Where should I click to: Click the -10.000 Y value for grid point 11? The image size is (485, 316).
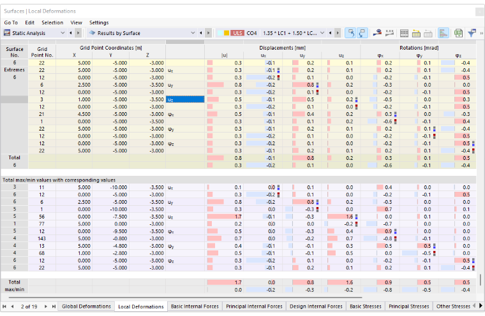110,187
